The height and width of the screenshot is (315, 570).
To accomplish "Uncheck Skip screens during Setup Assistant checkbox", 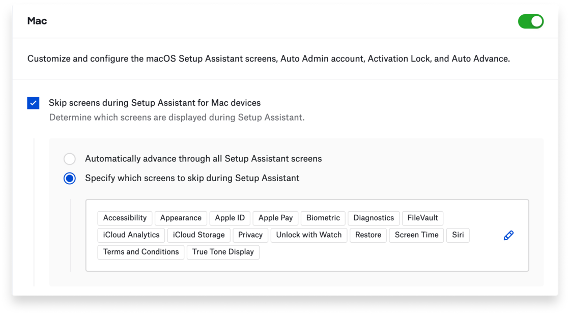I will pyautogui.click(x=34, y=103).
